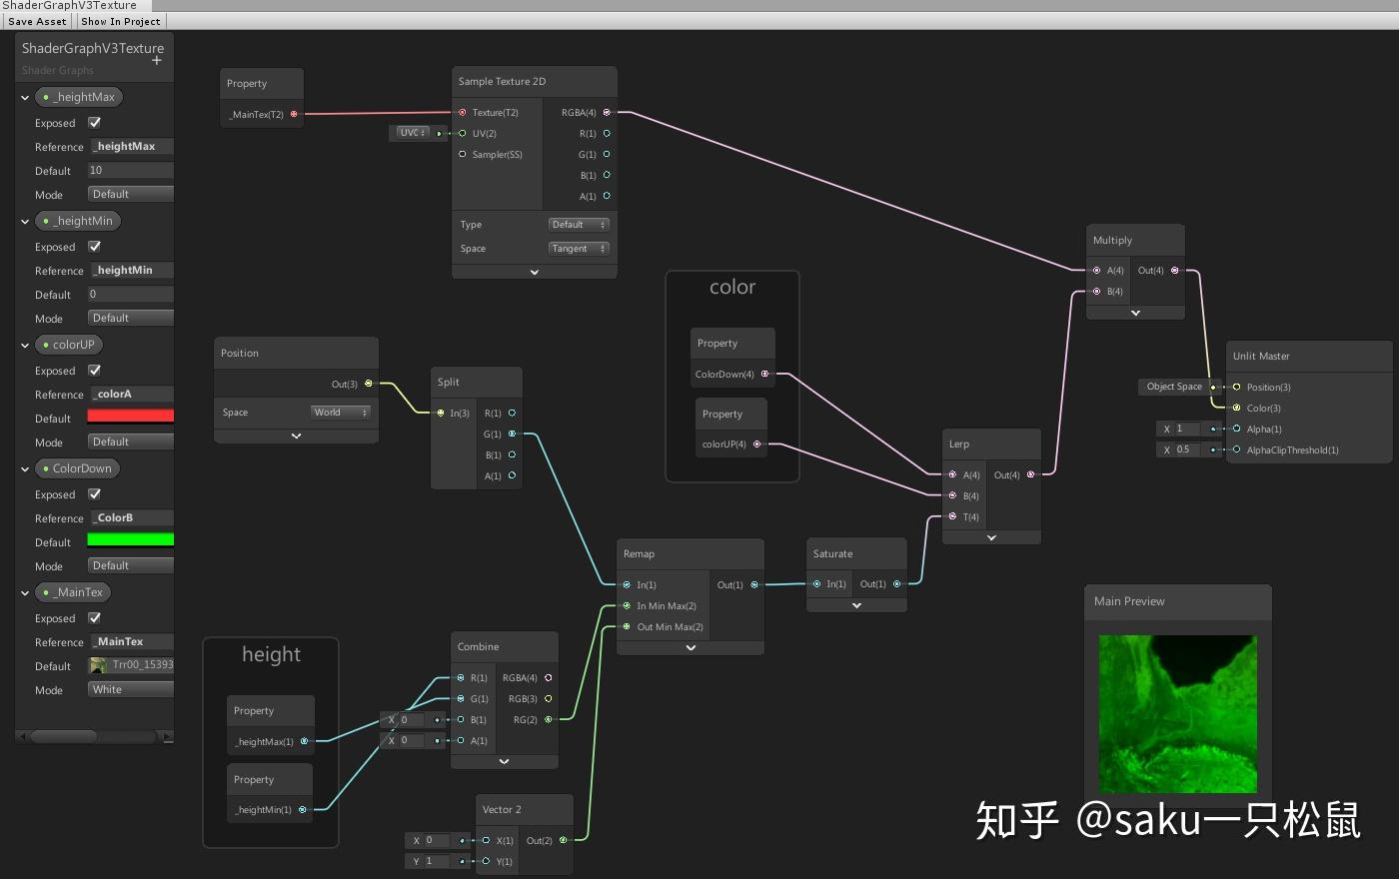1399x879 pixels.
Task: Click Lerp node T(4) input port
Action: 952,517
